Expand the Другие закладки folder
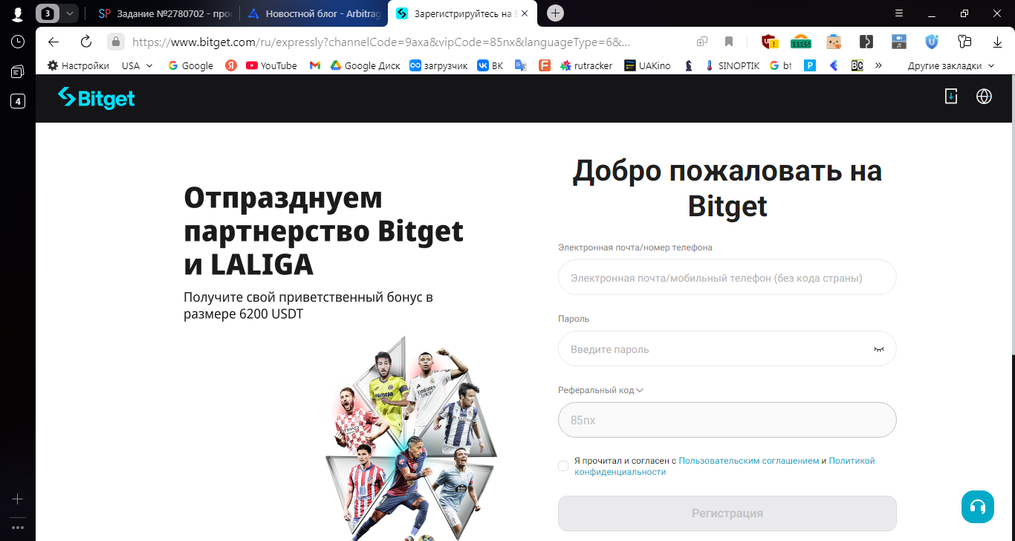 [951, 65]
